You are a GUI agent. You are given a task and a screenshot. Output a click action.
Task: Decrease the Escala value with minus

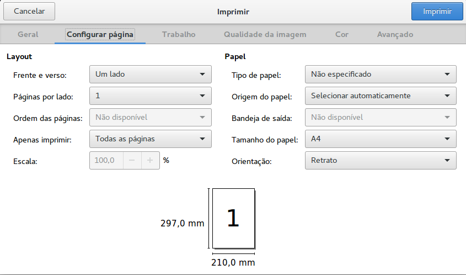pyautogui.click(x=132, y=160)
